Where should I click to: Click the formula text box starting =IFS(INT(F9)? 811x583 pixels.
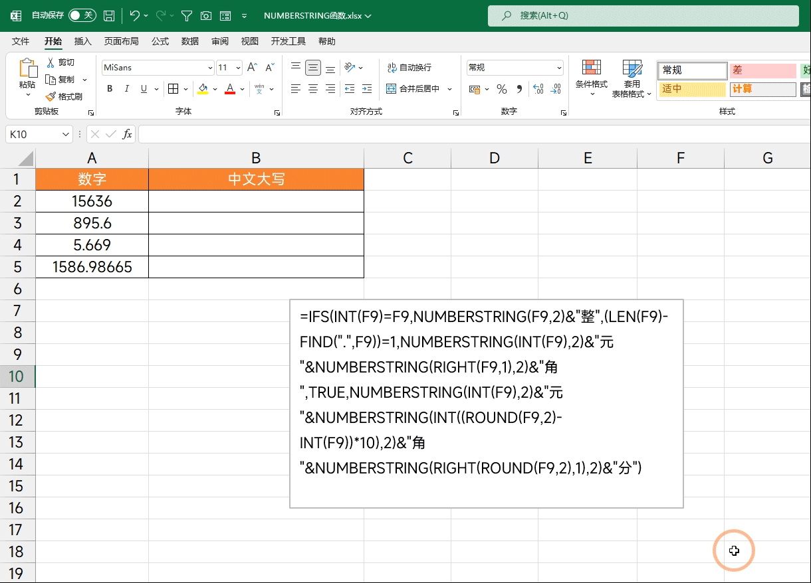click(487, 404)
